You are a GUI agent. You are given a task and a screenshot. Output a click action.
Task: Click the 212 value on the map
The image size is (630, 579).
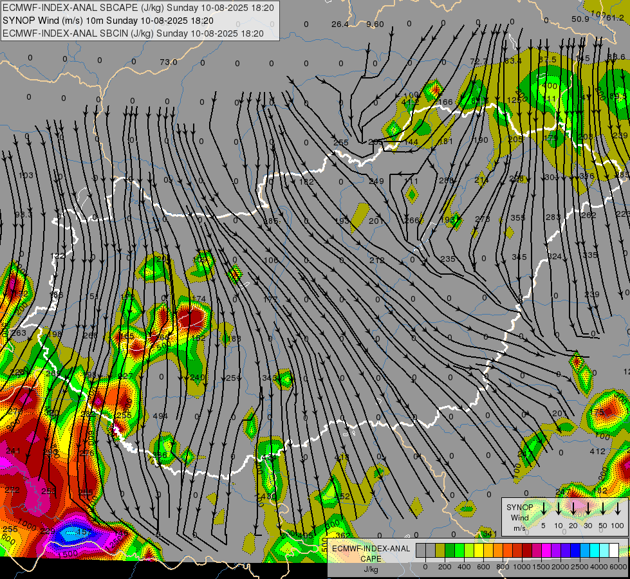click(377, 261)
